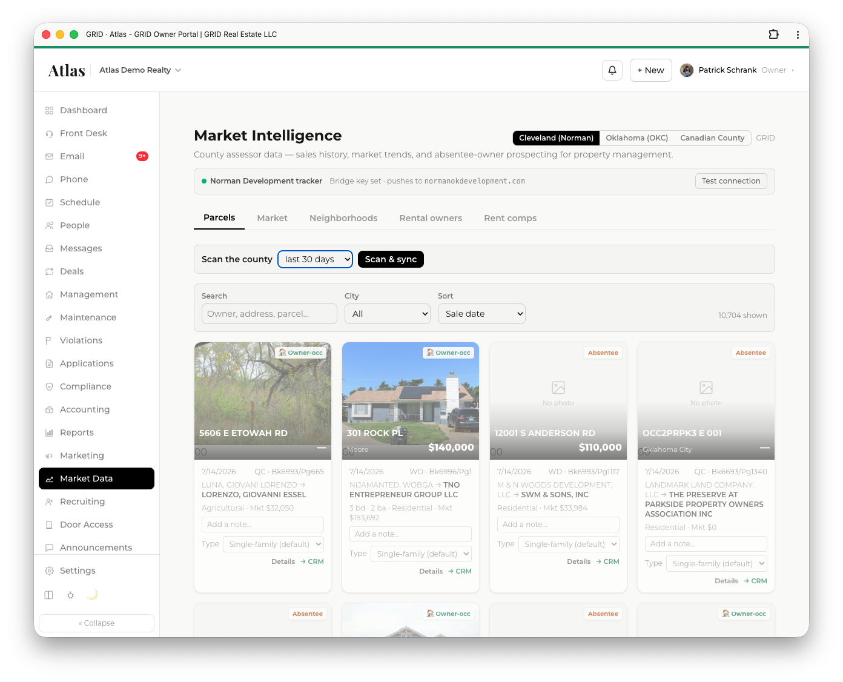
Task: Send OCC2PRPK3 E 001 to CRM
Action: click(x=755, y=581)
